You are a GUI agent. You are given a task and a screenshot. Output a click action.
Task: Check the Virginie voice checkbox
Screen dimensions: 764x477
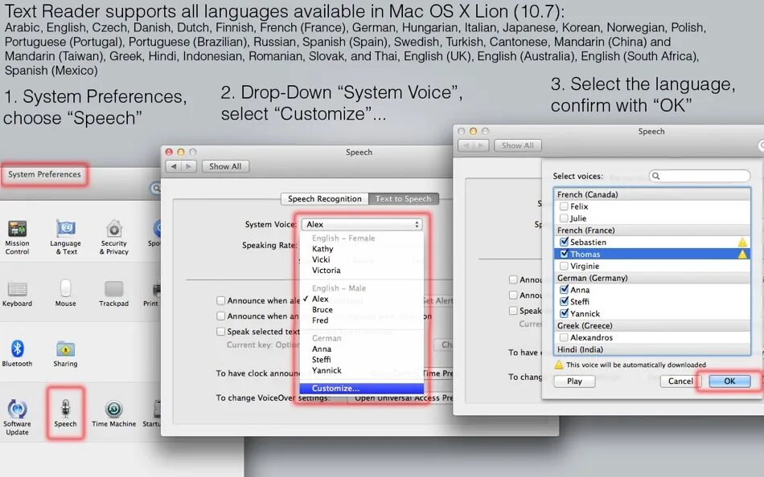(564, 266)
